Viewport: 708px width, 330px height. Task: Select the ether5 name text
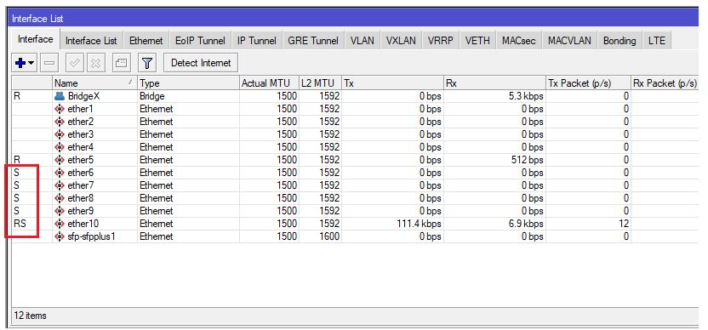80,160
